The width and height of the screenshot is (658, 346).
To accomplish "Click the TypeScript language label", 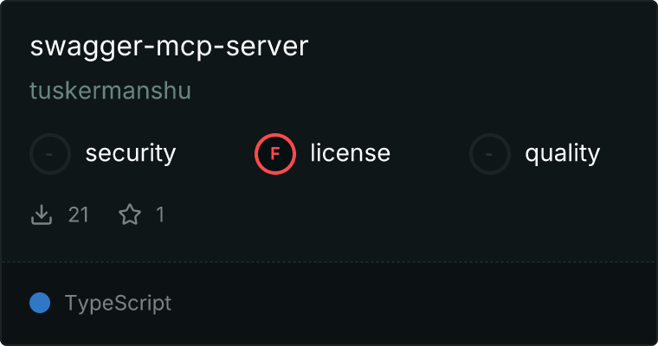I will click(x=119, y=304).
